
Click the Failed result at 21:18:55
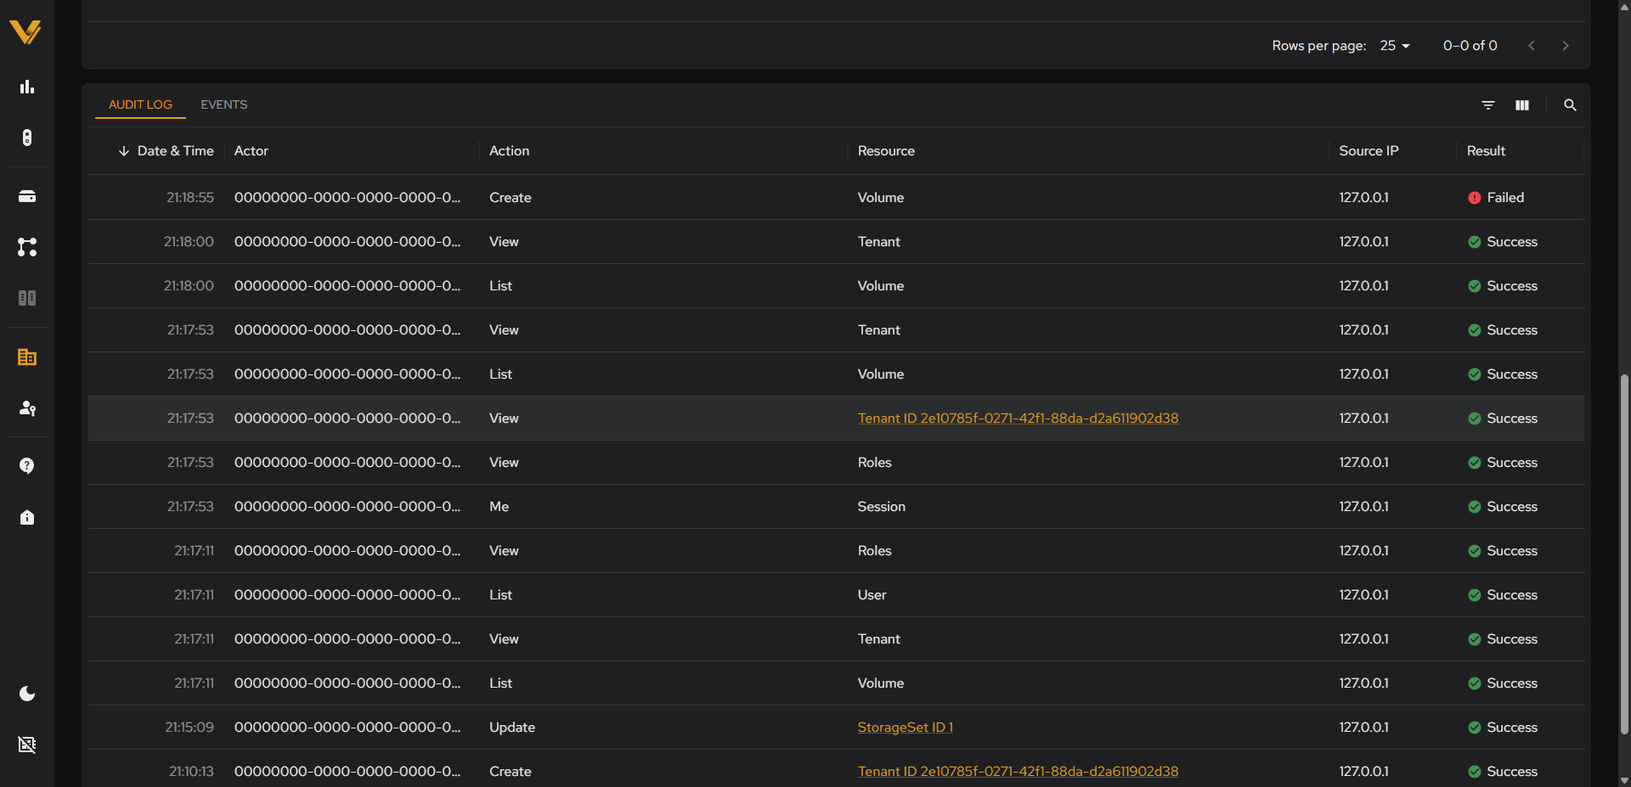1496,198
